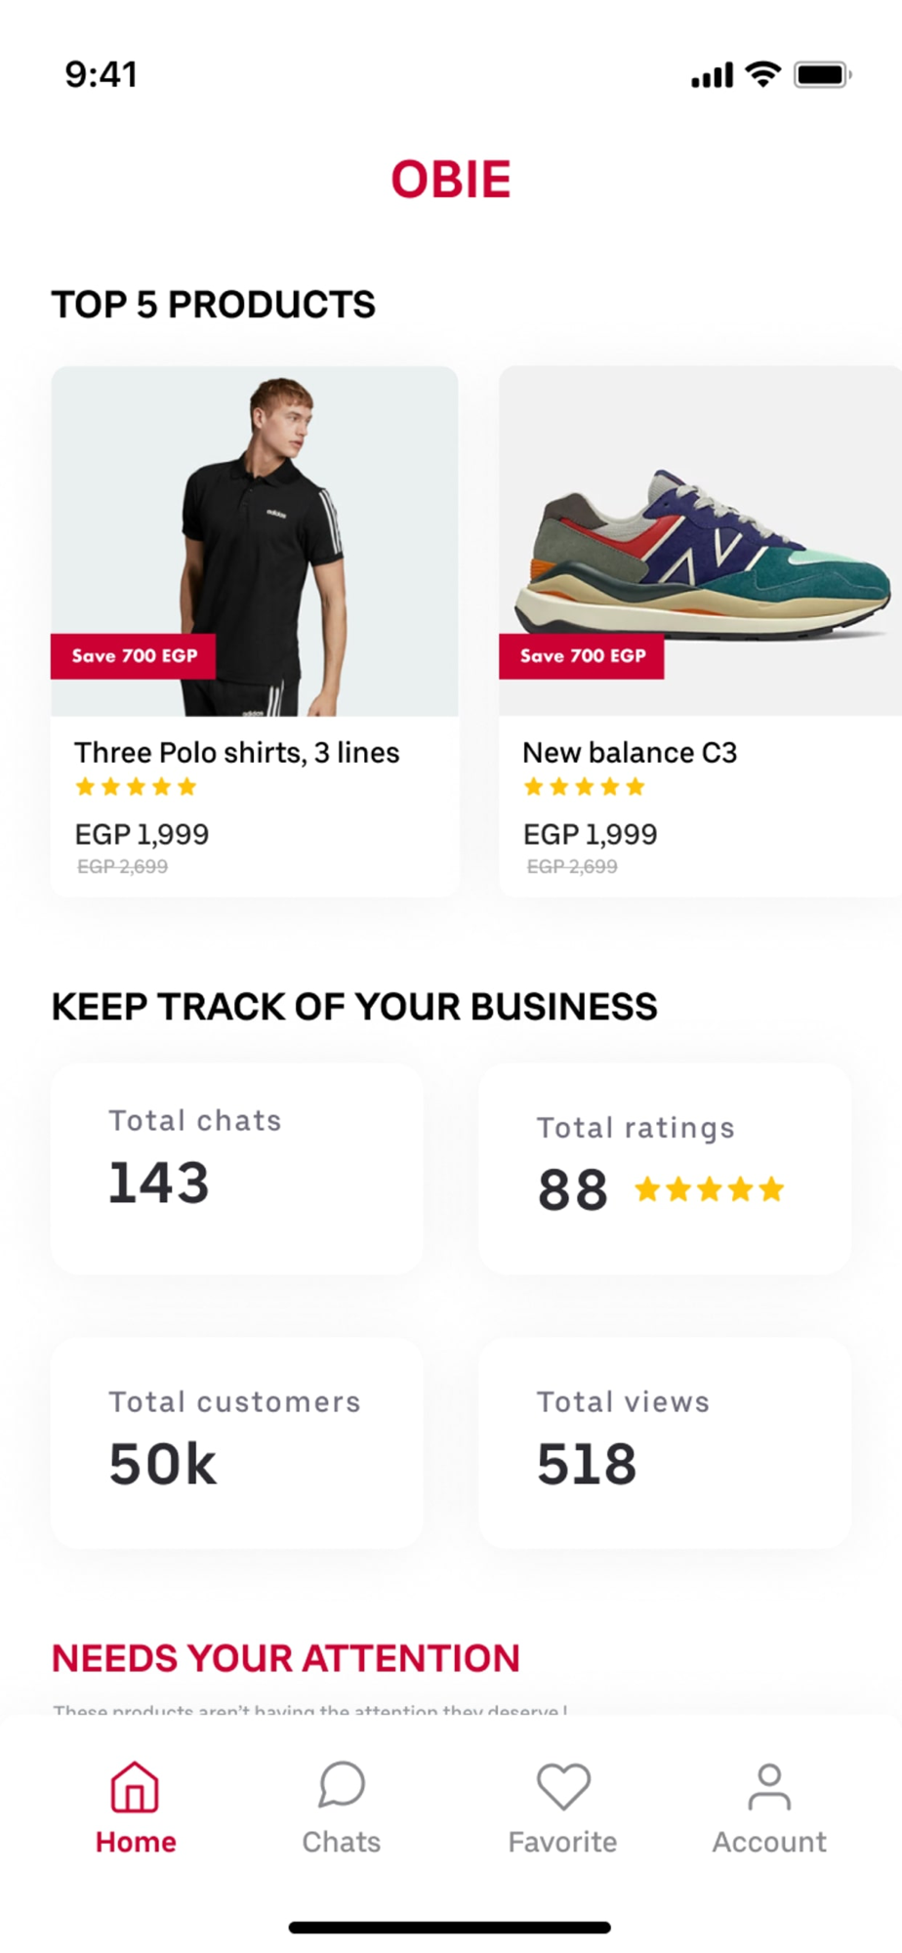Click the New balance C3 title
902x1953 pixels.
pos(630,752)
